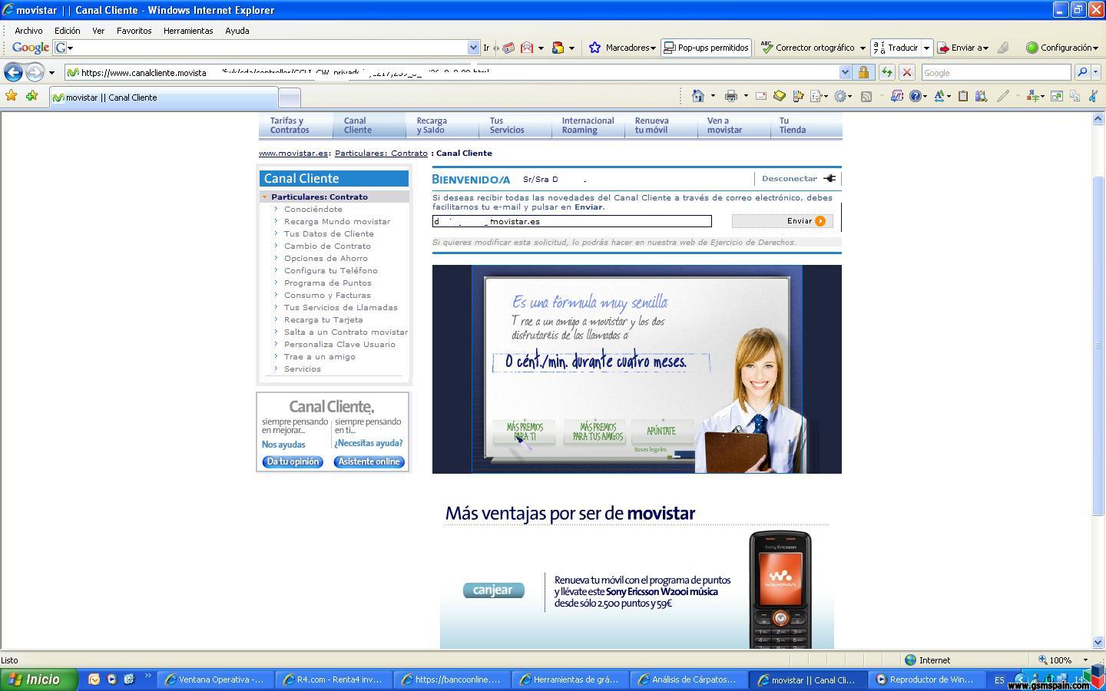Click the e-mail address input field
This screenshot has width=1106, height=691.
pyautogui.click(x=572, y=221)
